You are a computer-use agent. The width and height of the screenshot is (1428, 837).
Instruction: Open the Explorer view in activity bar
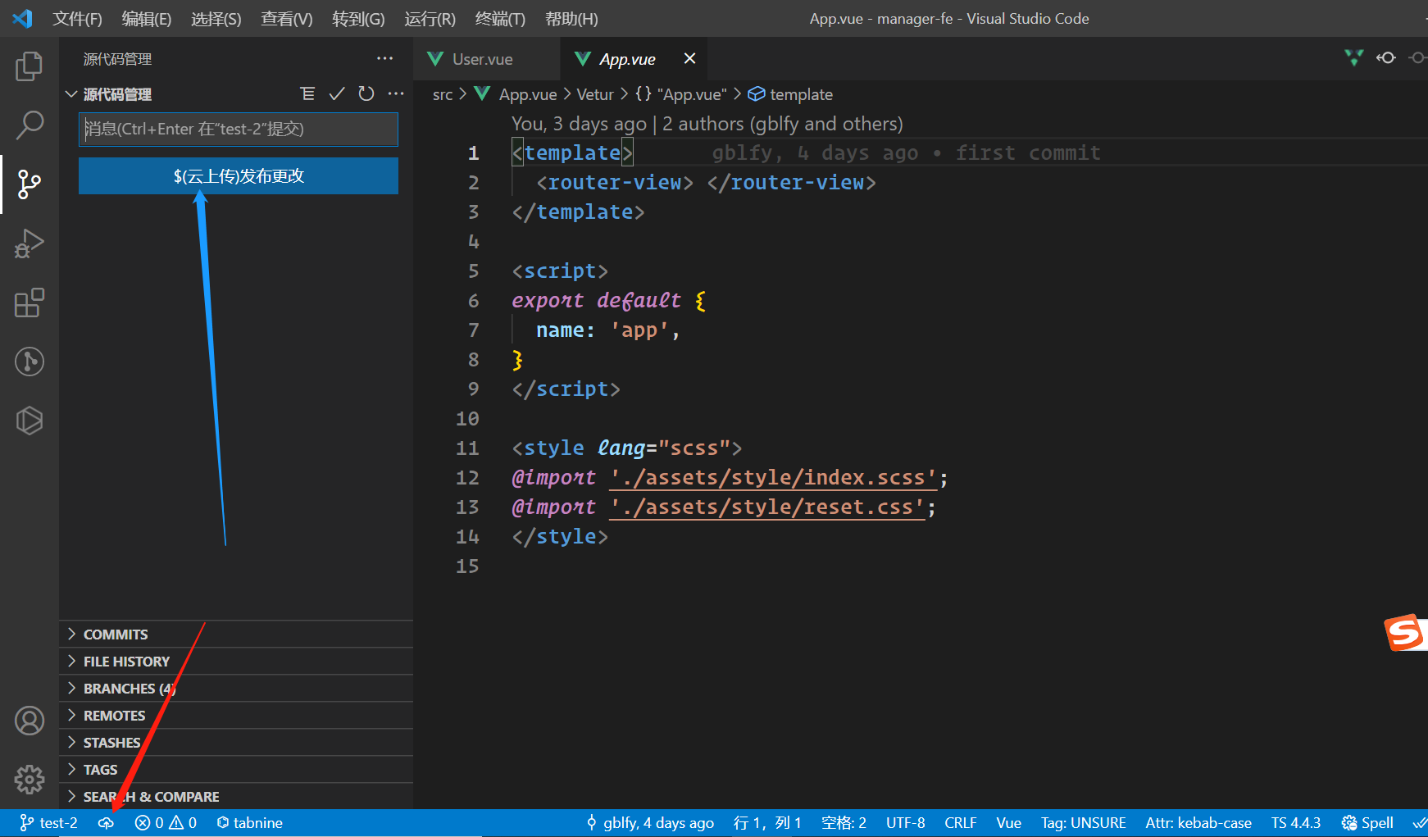[x=30, y=66]
